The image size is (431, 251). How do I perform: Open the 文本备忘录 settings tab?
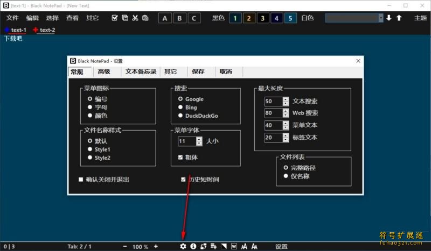[141, 71]
